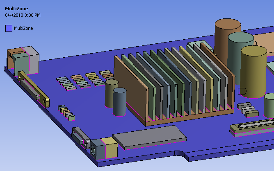Select the gold D-sub connector bracket at left

pyautogui.click(x=34, y=88)
